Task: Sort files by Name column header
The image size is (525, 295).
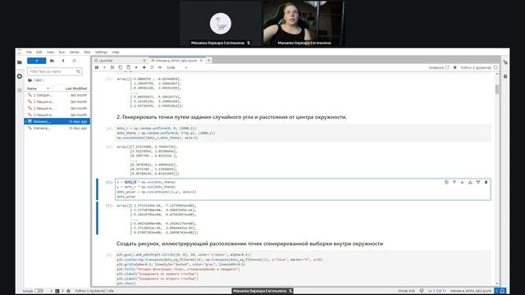Action: pyautogui.click(x=39, y=88)
